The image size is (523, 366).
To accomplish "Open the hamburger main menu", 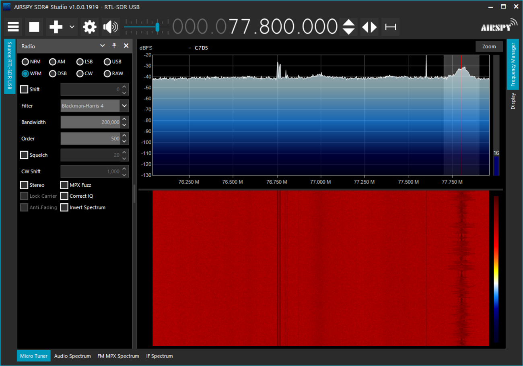I will [x=13, y=27].
